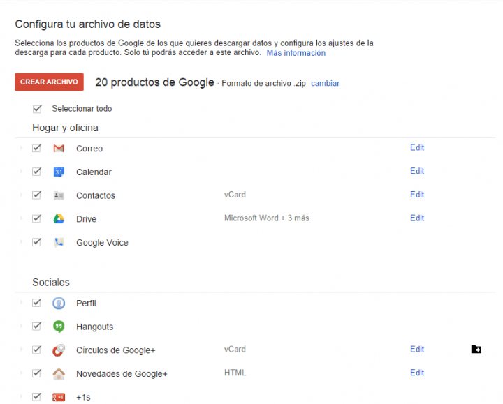
Task: Click the Hogar y oficina section heading
Action: click(x=65, y=128)
